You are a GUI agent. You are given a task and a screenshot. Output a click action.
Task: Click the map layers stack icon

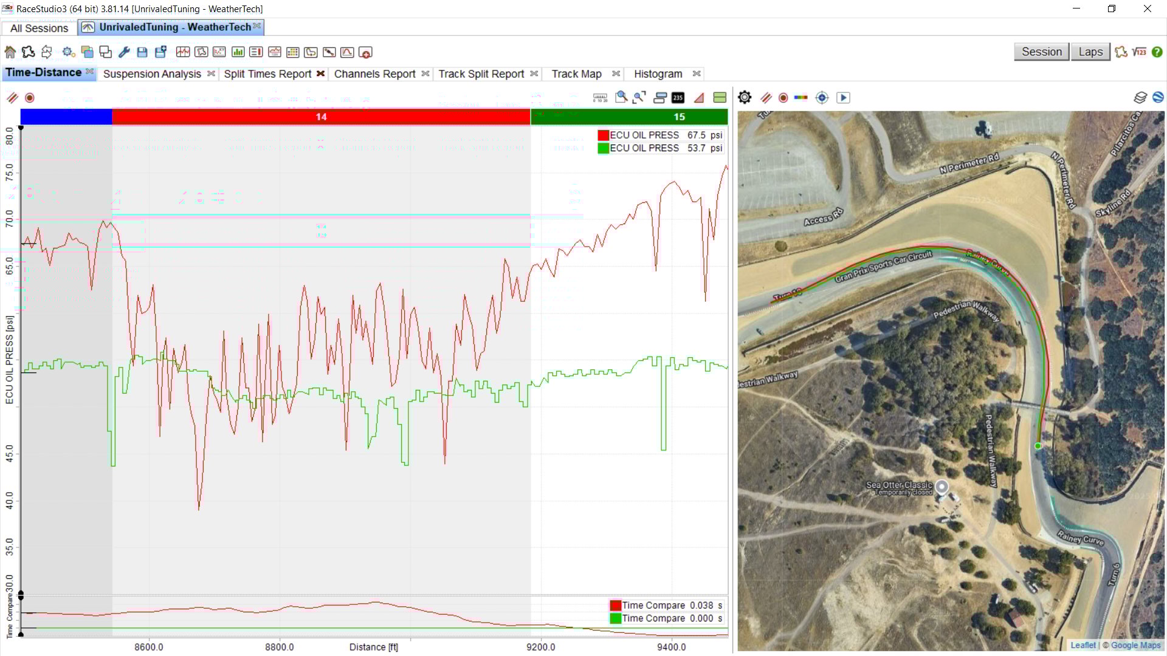tap(1140, 97)
